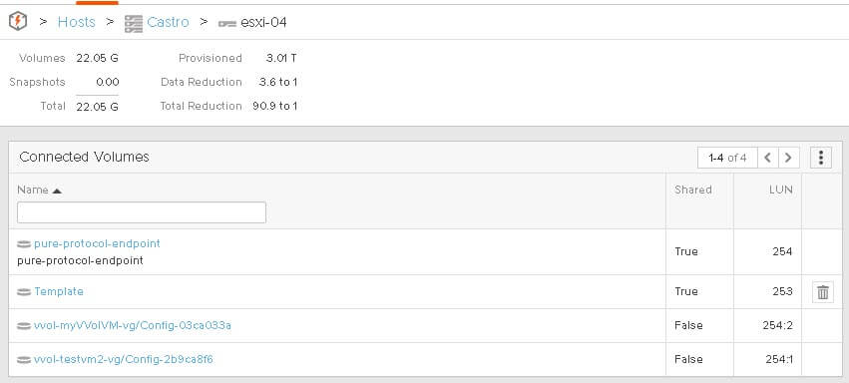Click the LUN column header
The image size is (849, 383).
point(781,190)
